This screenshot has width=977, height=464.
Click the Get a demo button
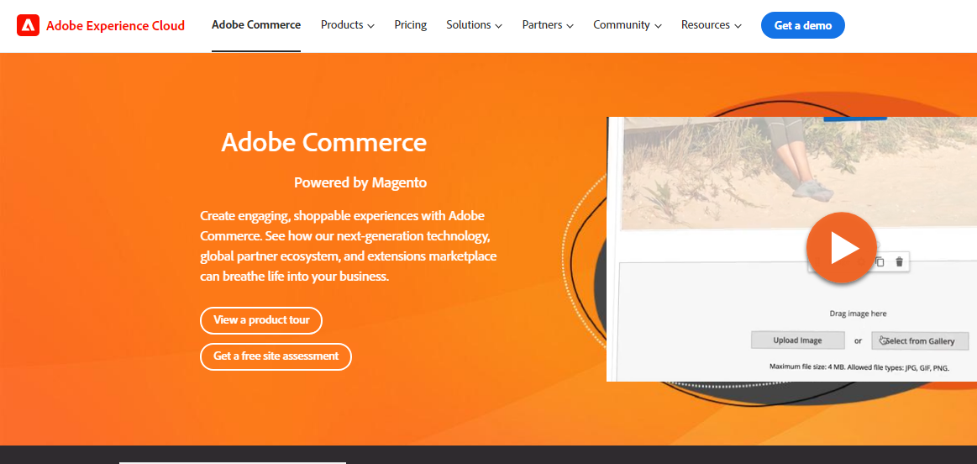[x=802, y=25]
